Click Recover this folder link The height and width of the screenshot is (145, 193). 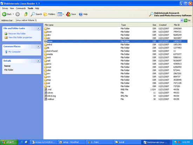pyautogui.click(x=17, y=33)
